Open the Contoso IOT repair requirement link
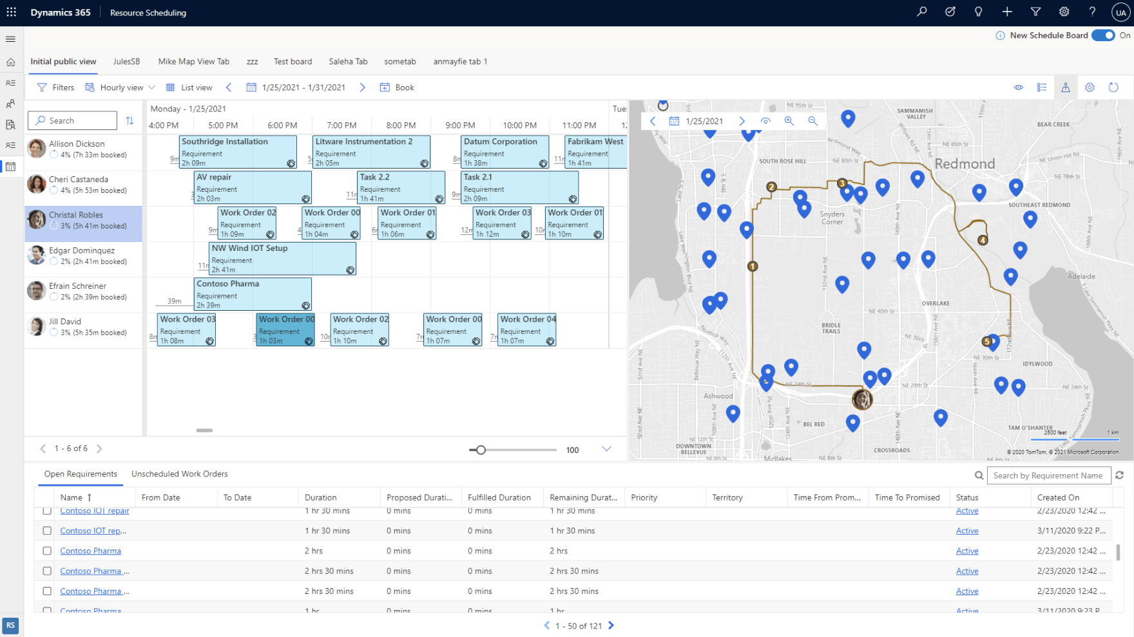Image resolution: width=1134 pixels, height=637 pixels. tap(94, 510)
